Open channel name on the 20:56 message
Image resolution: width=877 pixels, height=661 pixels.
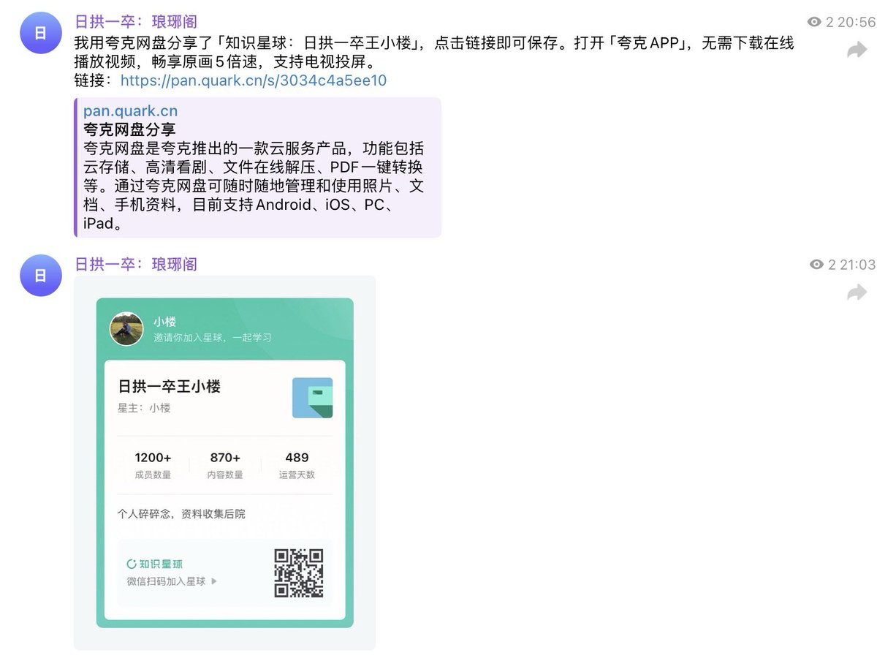pos(136,22)
